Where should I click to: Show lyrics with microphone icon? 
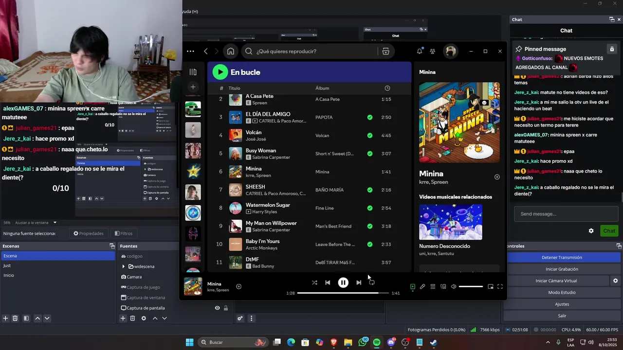(422, 287)
